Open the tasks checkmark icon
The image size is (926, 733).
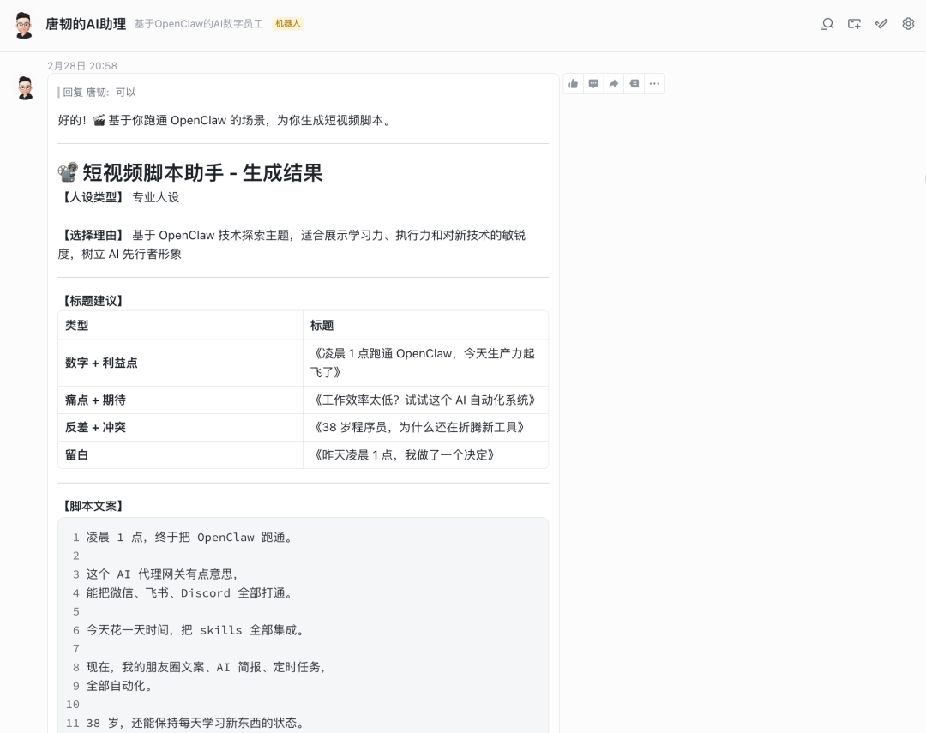[x=881, y=24]
